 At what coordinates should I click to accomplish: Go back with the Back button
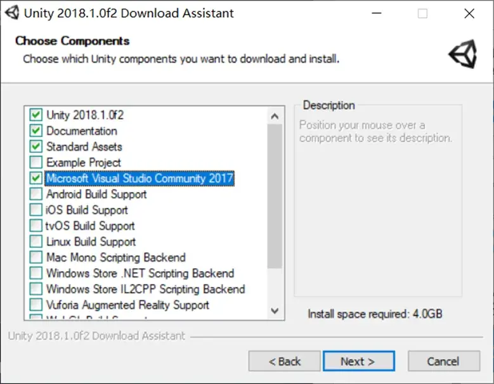point(285,361)
